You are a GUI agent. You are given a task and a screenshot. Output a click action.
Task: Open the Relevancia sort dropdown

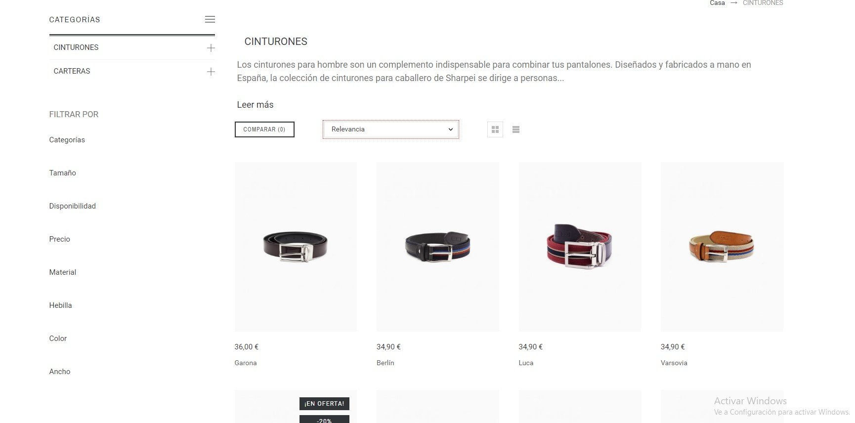click(391, 129)
